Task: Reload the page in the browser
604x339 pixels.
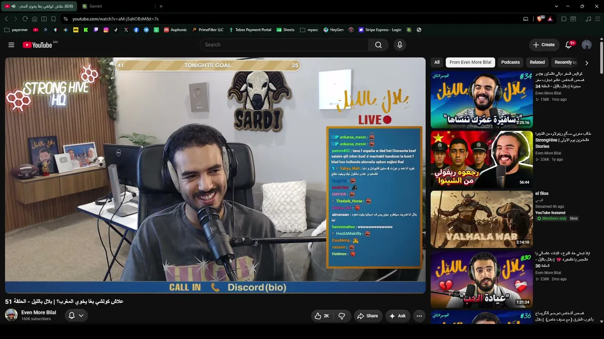Action: tap(25, 19)
